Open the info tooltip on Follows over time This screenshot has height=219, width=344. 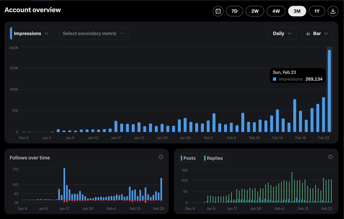(161, 157)
